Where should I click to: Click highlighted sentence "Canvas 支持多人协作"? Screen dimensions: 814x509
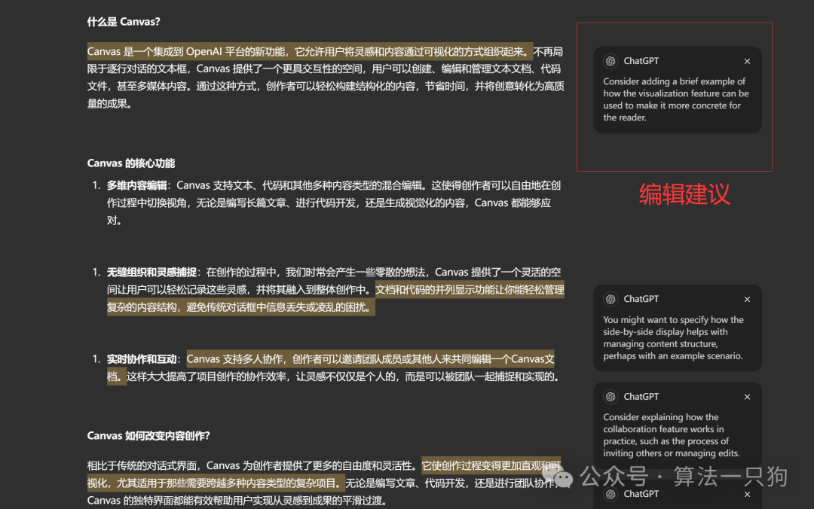[369, 359]
